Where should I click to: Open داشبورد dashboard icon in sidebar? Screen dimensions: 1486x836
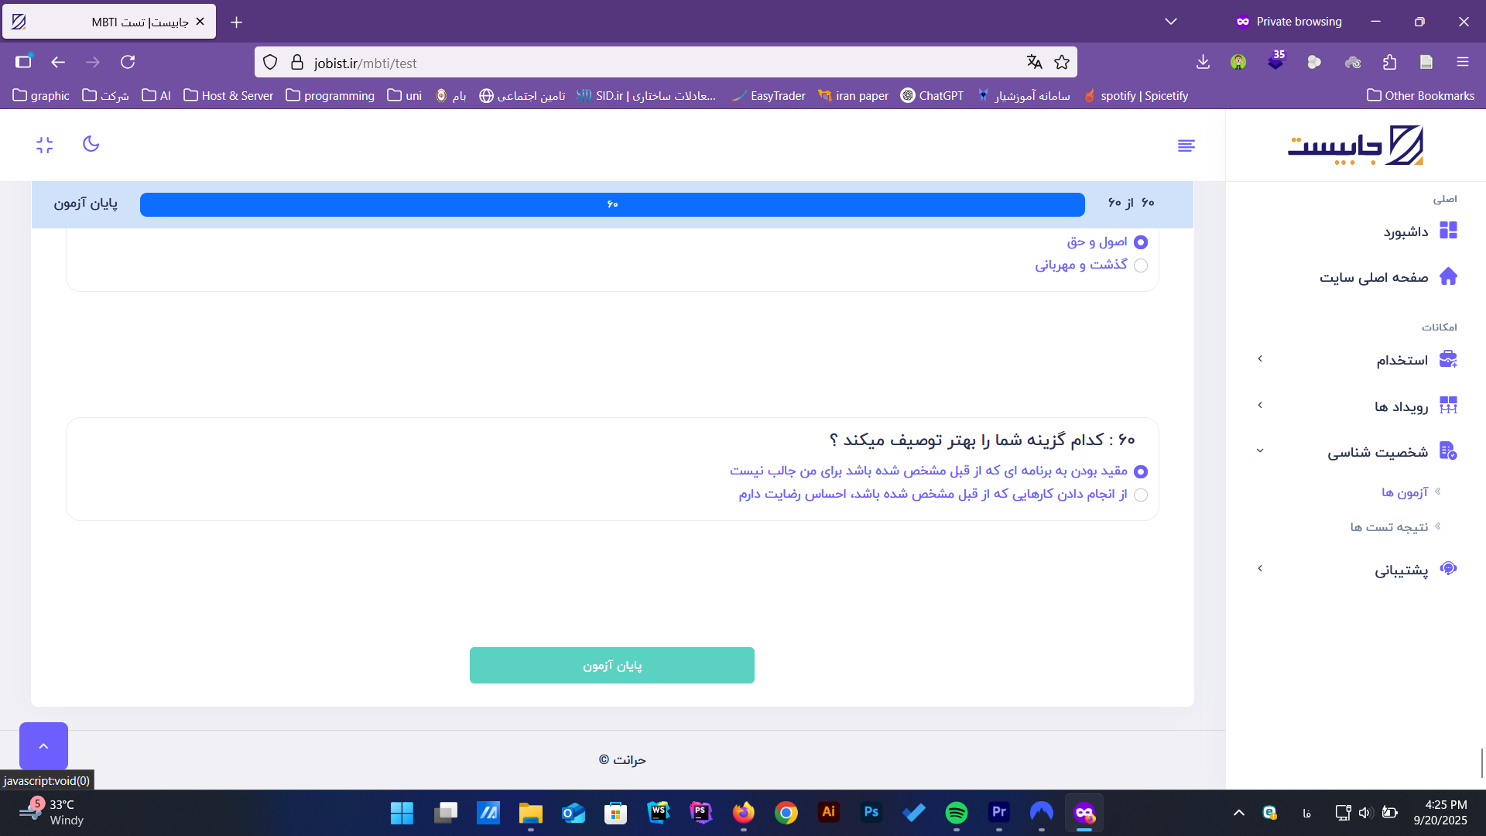(x=1447, y=231)
